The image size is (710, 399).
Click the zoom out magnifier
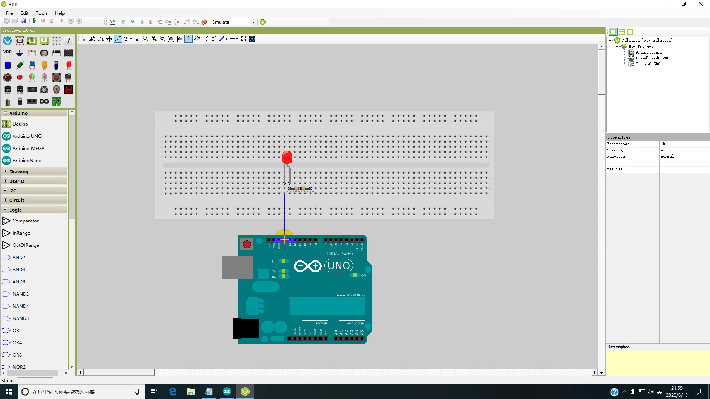(163, 39)
